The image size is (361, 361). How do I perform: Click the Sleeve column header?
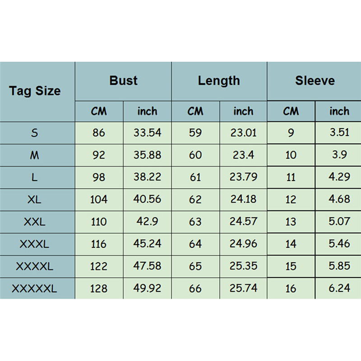click(315, 81)
